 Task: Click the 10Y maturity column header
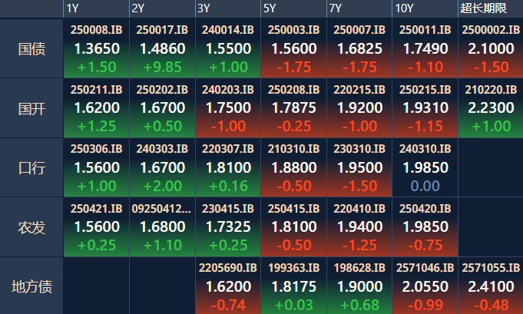404,8
